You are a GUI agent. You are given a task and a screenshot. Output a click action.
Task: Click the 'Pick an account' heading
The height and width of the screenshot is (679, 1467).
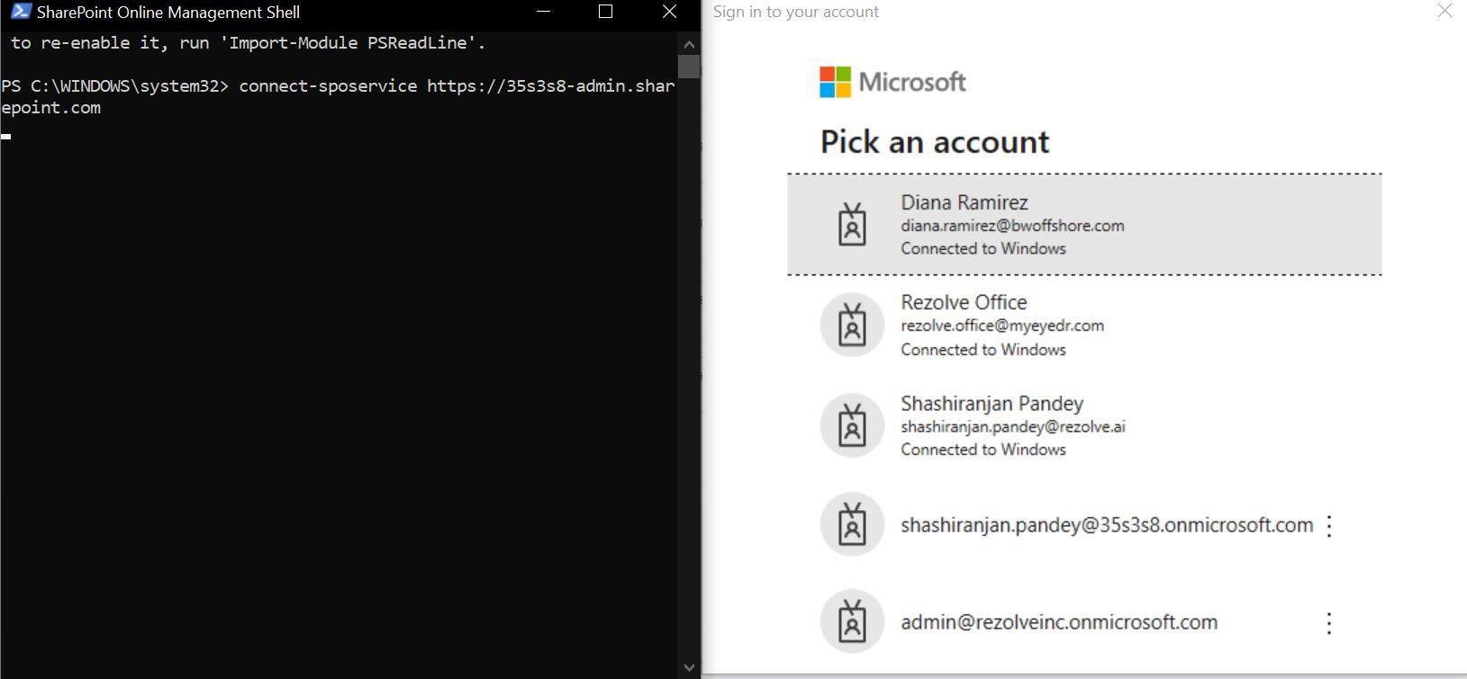pyautogui.click(x=935, y=142)
